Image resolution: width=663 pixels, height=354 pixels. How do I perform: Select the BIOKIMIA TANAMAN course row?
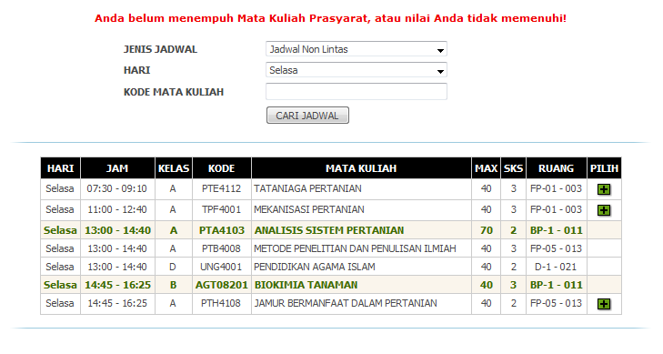(x=331, y=285)
